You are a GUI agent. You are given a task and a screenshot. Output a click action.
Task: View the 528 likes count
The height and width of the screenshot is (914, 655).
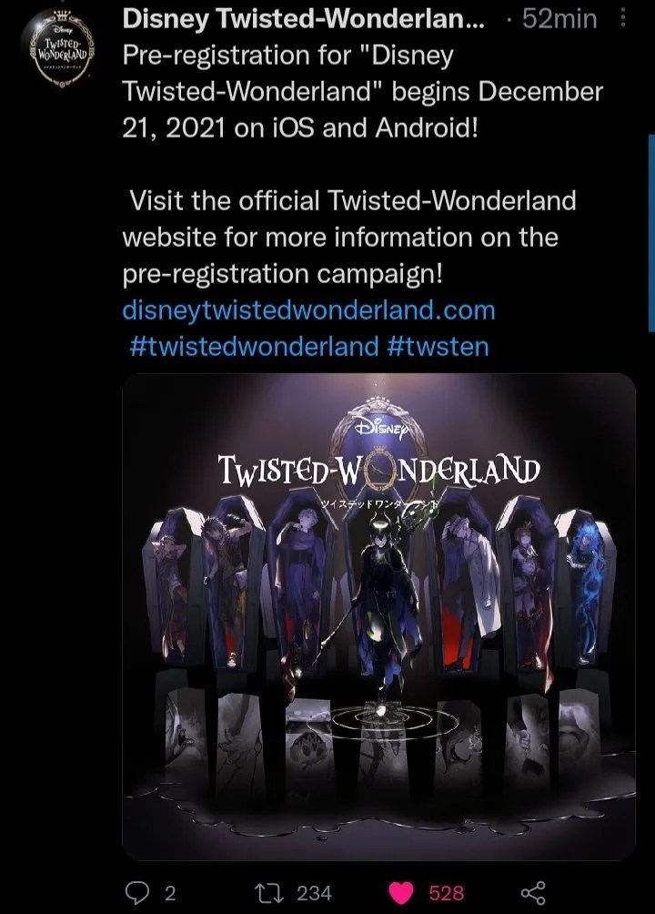(x=447, y=893)
